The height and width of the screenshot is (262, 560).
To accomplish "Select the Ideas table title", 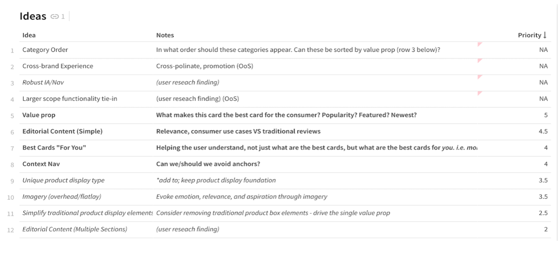I will pyautogui.click(x=33, y=16).
